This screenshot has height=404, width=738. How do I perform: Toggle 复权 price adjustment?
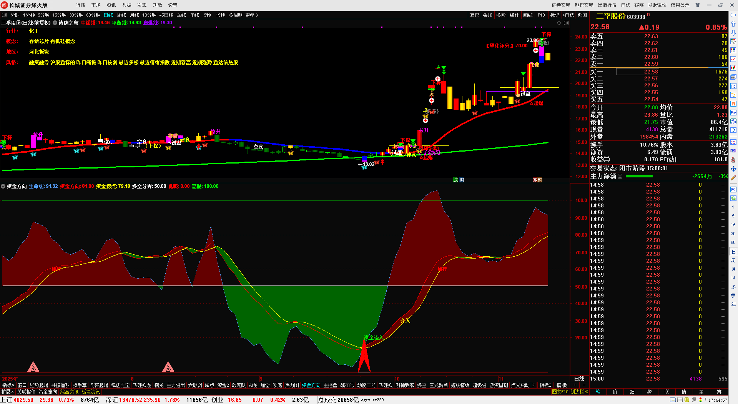pyautogui.click(x=474, y=15)
